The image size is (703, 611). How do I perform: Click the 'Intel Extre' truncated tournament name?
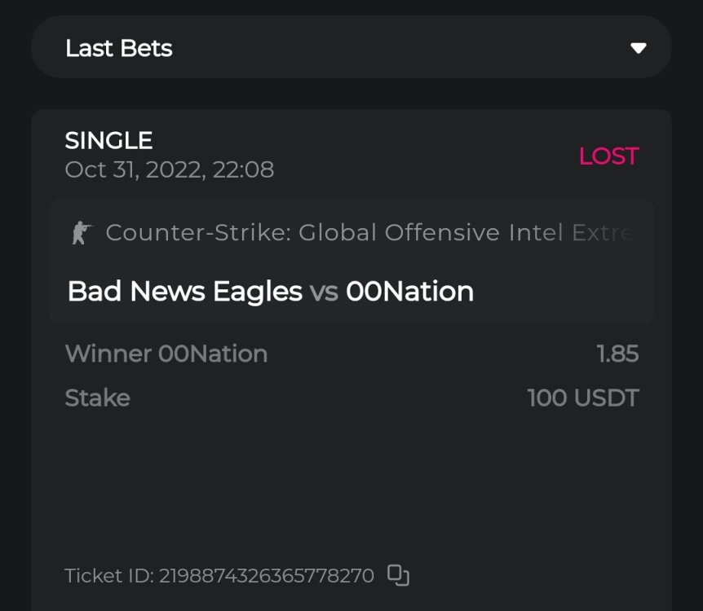pos(571,233)
